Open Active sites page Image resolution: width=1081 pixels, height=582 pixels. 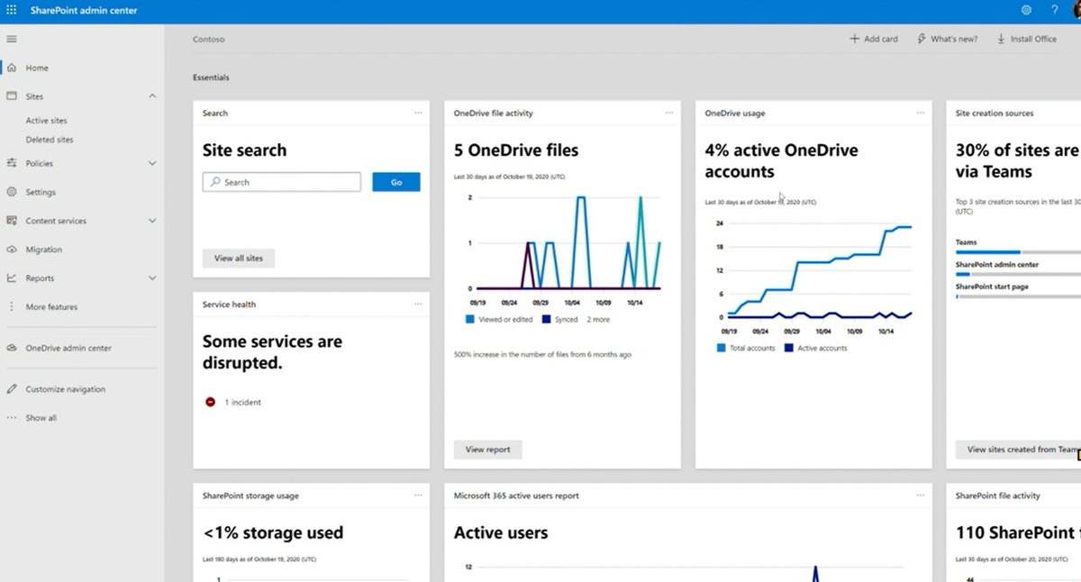tap(46, 121)
